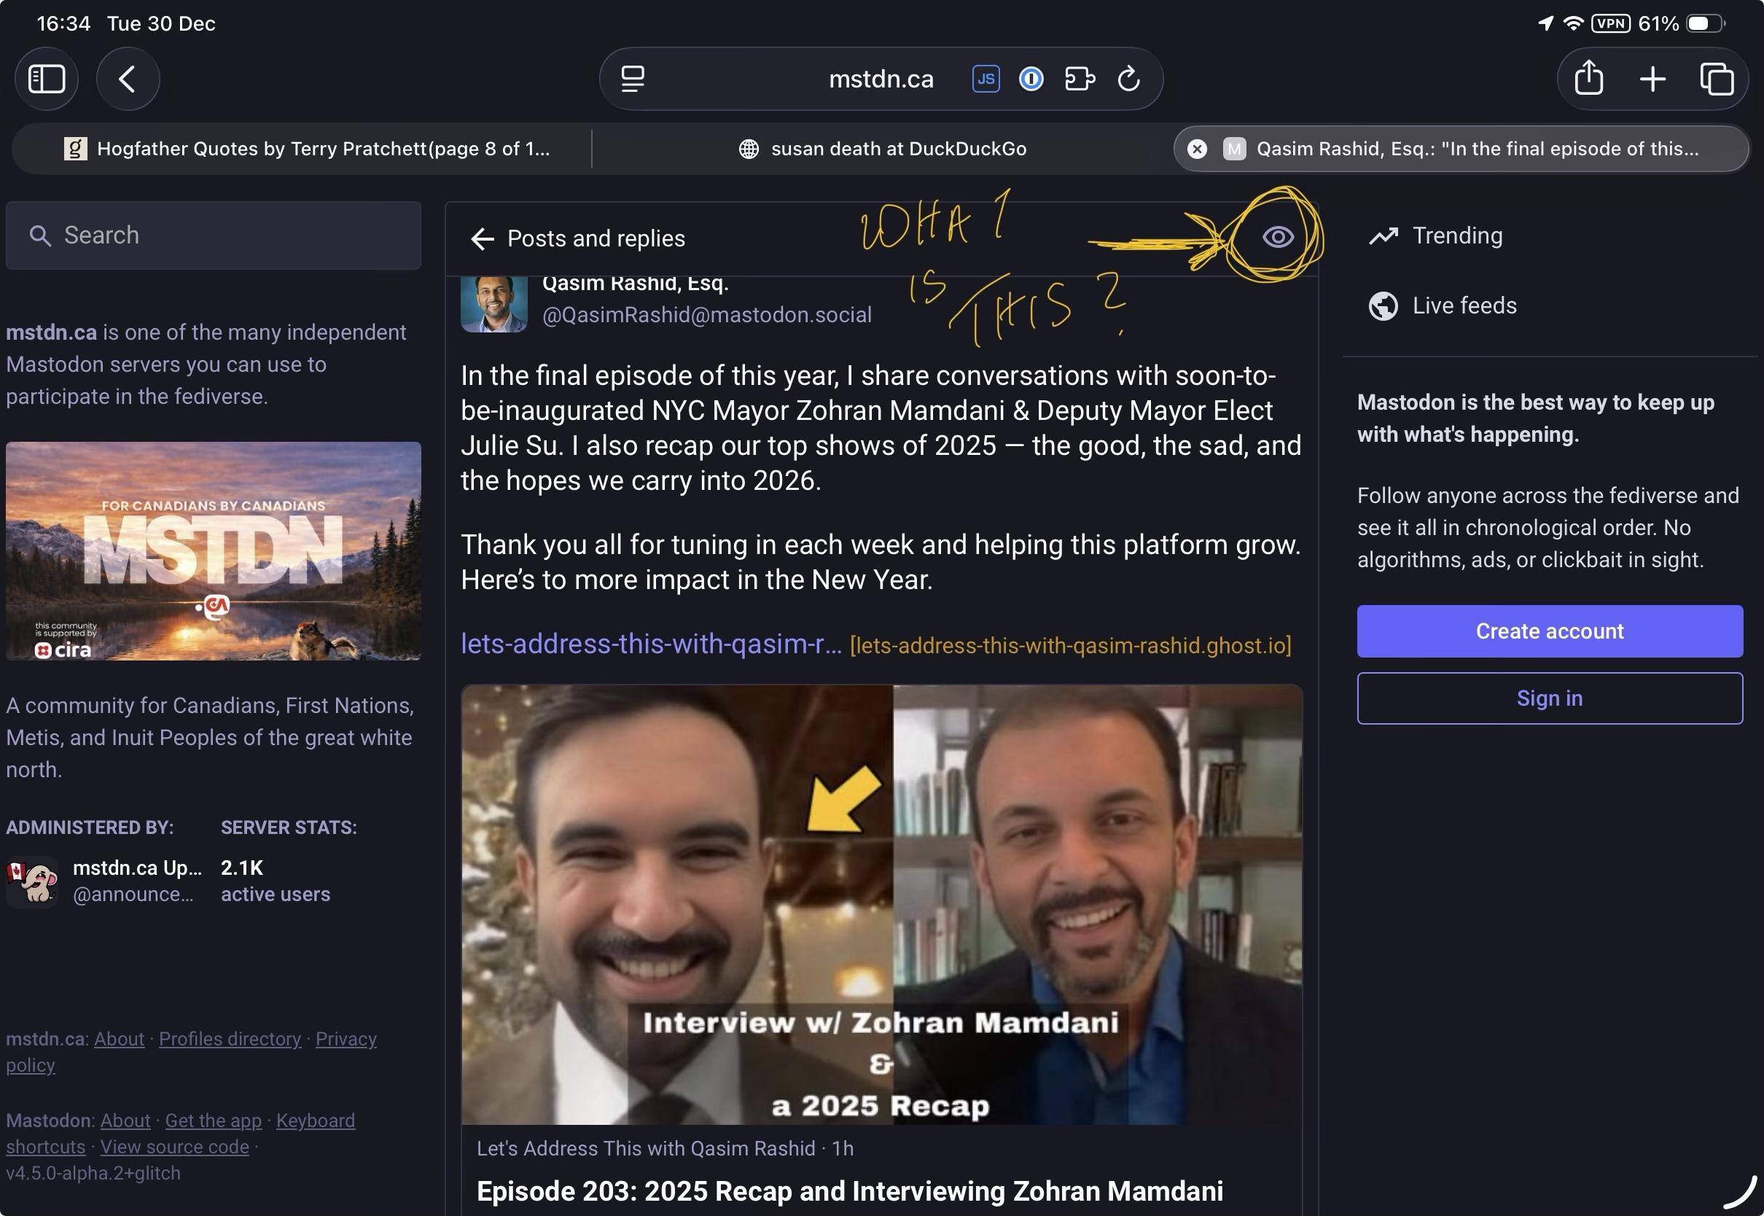Viewport: 1764px width, 1216px height.
Task: Click the back arrow beside Posts and replies
Action: [x=482, y=238]
